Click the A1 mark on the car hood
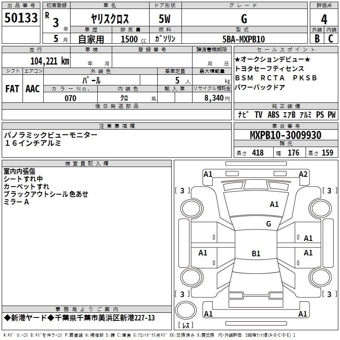 (274, 204)
